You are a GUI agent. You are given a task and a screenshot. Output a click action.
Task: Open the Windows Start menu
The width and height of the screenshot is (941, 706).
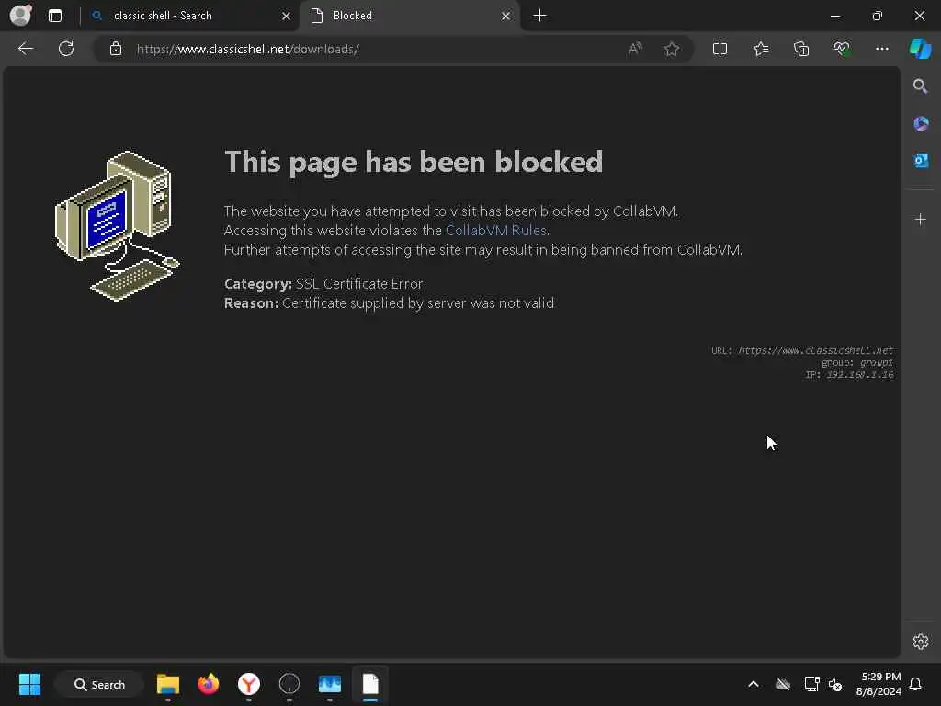(29, 684)
